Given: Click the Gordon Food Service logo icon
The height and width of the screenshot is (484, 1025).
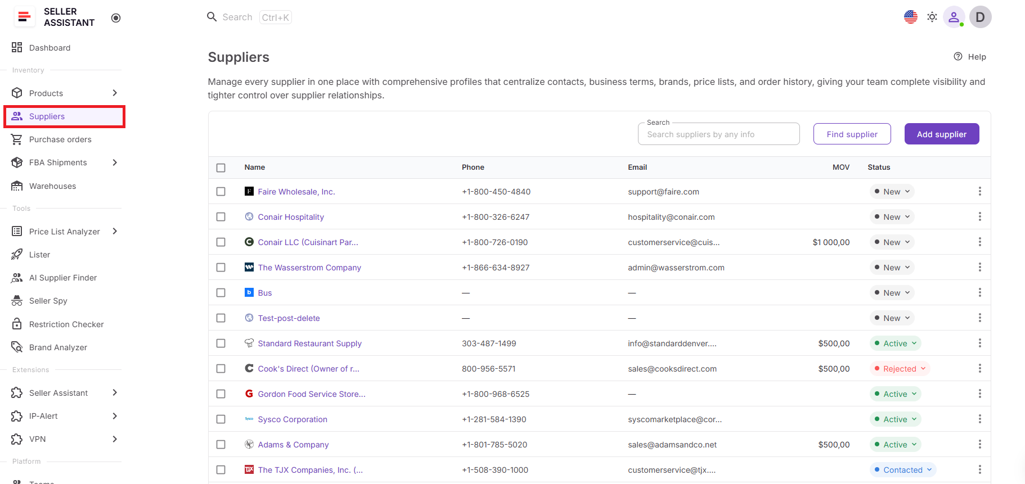Looking at the screenshot, I should (x=249, y=393).
